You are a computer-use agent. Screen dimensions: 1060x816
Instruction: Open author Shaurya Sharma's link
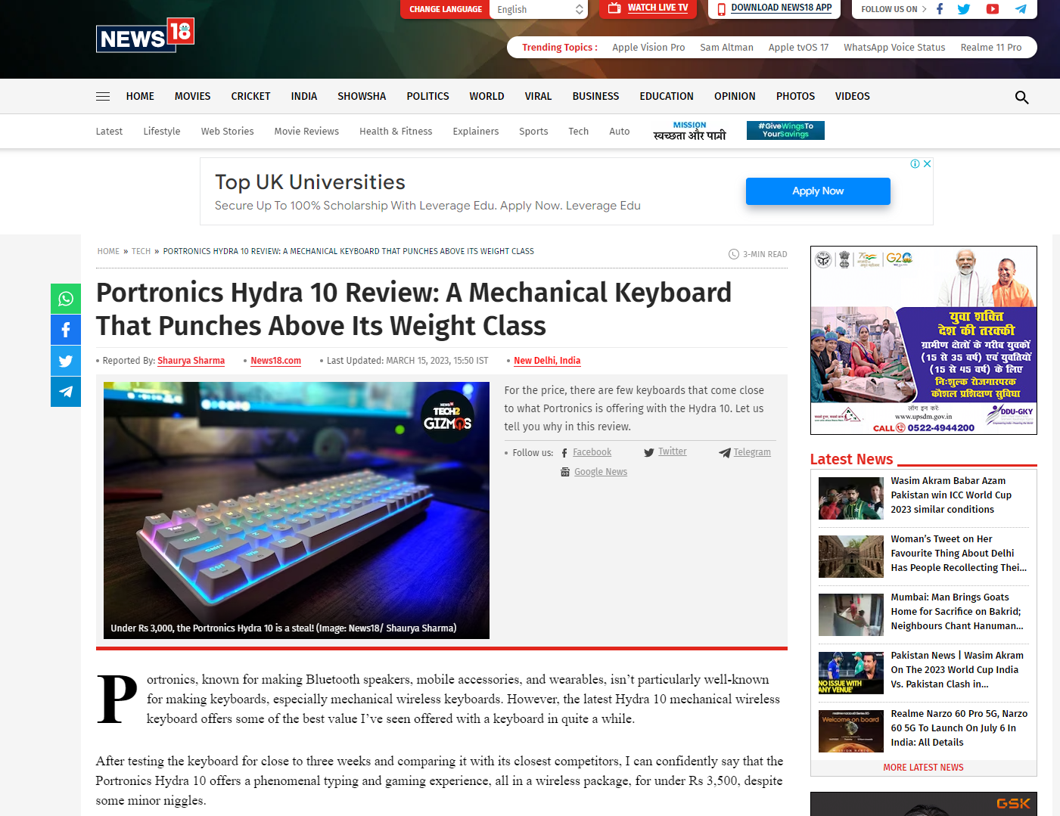click(x=191, y=361)
